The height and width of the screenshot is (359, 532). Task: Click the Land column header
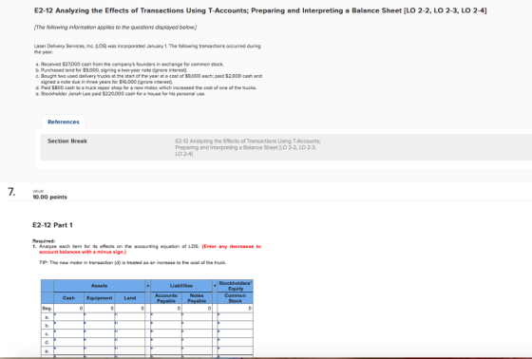[130, 298]
